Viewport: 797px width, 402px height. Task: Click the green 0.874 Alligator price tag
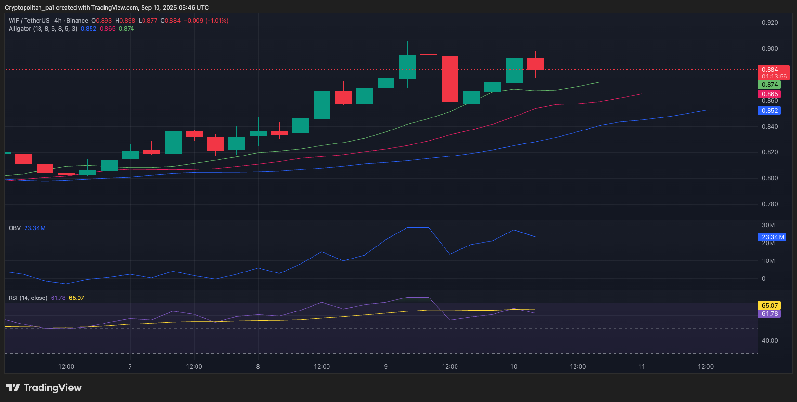click(x=770, y=85)
